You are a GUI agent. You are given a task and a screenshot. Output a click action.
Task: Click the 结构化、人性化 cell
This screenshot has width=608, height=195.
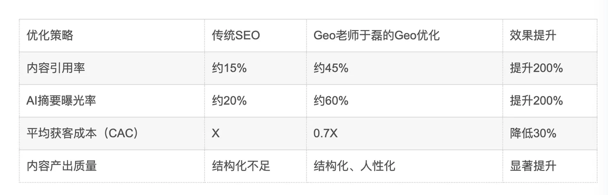coord(354,166)
